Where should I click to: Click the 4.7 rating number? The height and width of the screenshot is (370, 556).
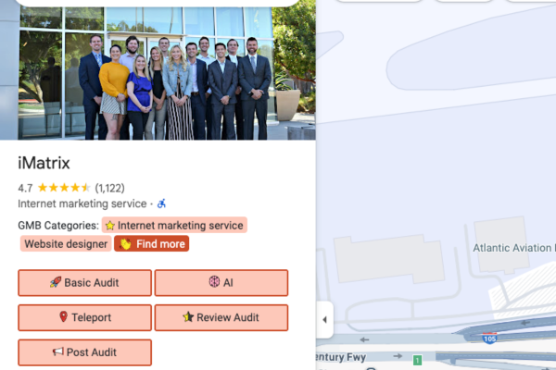(25, 188)
